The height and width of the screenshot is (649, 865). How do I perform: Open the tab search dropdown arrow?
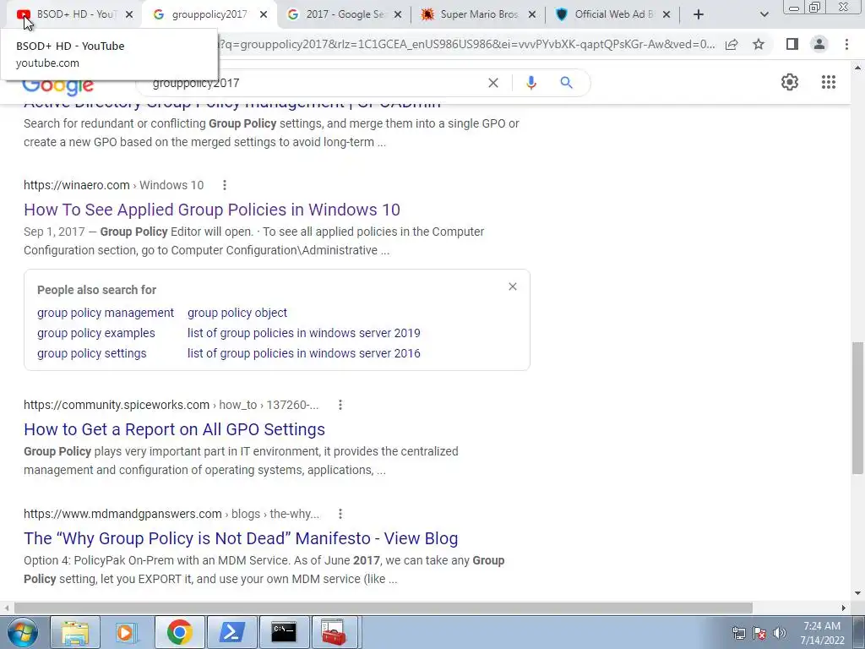tap(764, 15)
